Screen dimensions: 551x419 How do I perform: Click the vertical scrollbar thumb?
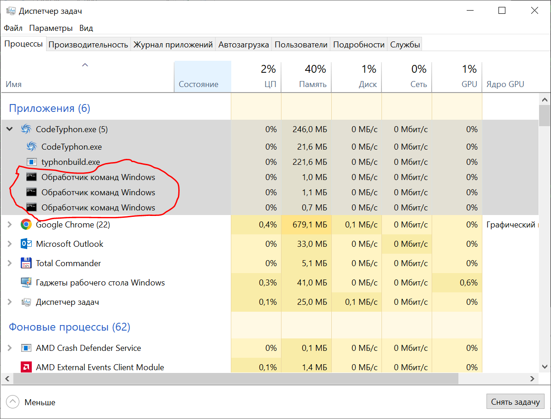pos(545,116)
